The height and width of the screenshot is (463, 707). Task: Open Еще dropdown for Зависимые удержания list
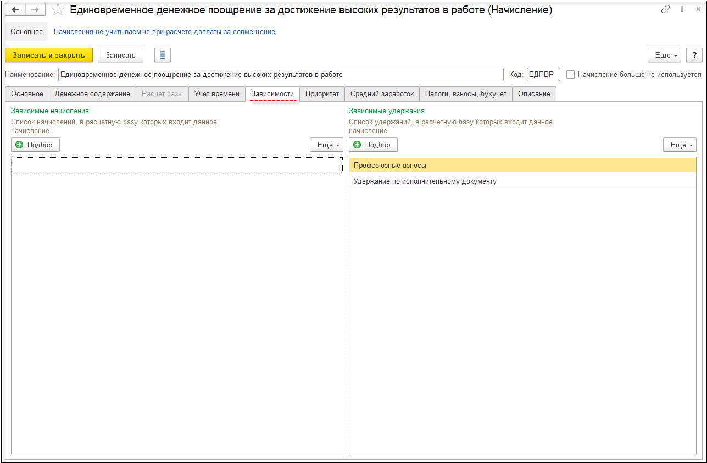(x=680, y=145)
